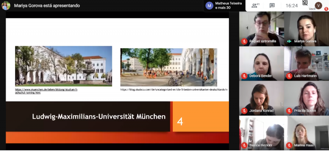This screenshot has width=329, height=152.
Task: Click the 'Mariya Gorova' tile name label
Action: (305, 41)
